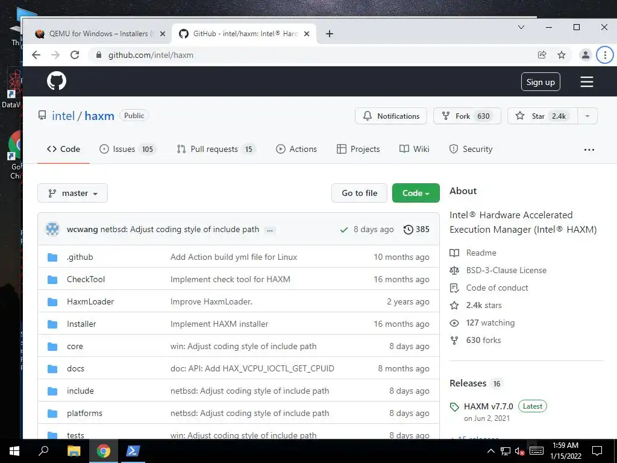
Task: Fork the repository with Fork button
Action: pos(467,116)
